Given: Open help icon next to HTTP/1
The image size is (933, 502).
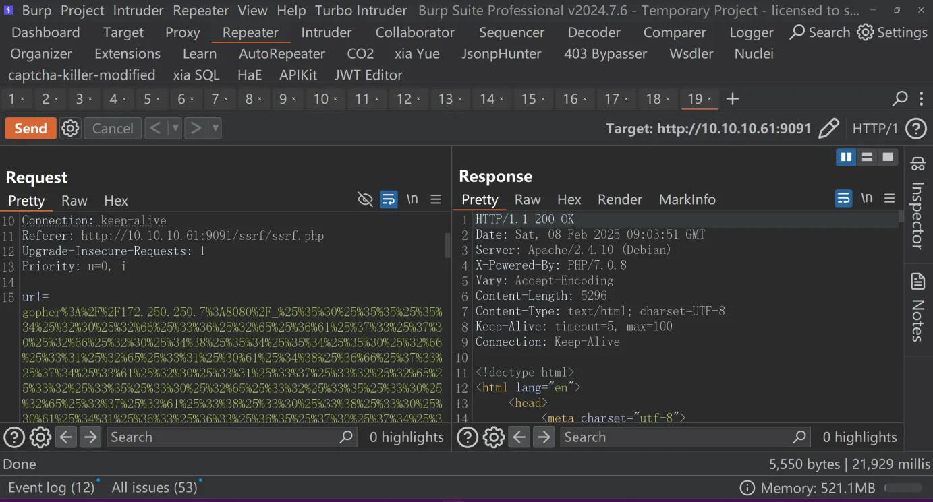Looking at the screenshot, I should (915, 128).
